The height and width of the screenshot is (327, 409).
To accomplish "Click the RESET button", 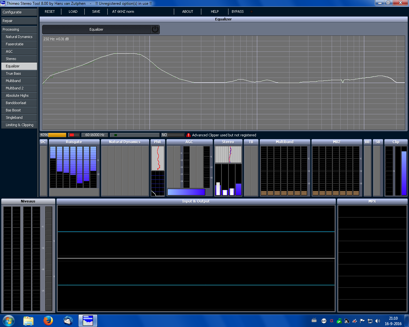I will point(50,11).
